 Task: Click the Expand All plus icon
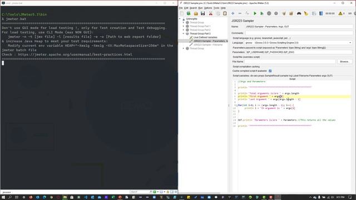(233, 13)
